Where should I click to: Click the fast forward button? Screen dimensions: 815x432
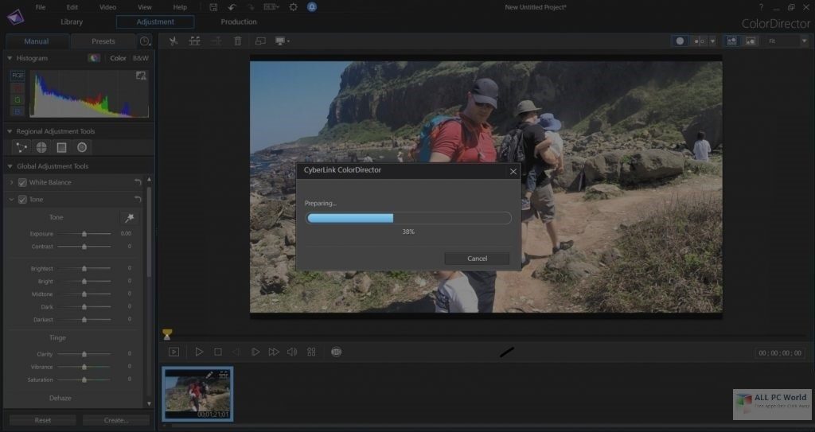(274, 352)
